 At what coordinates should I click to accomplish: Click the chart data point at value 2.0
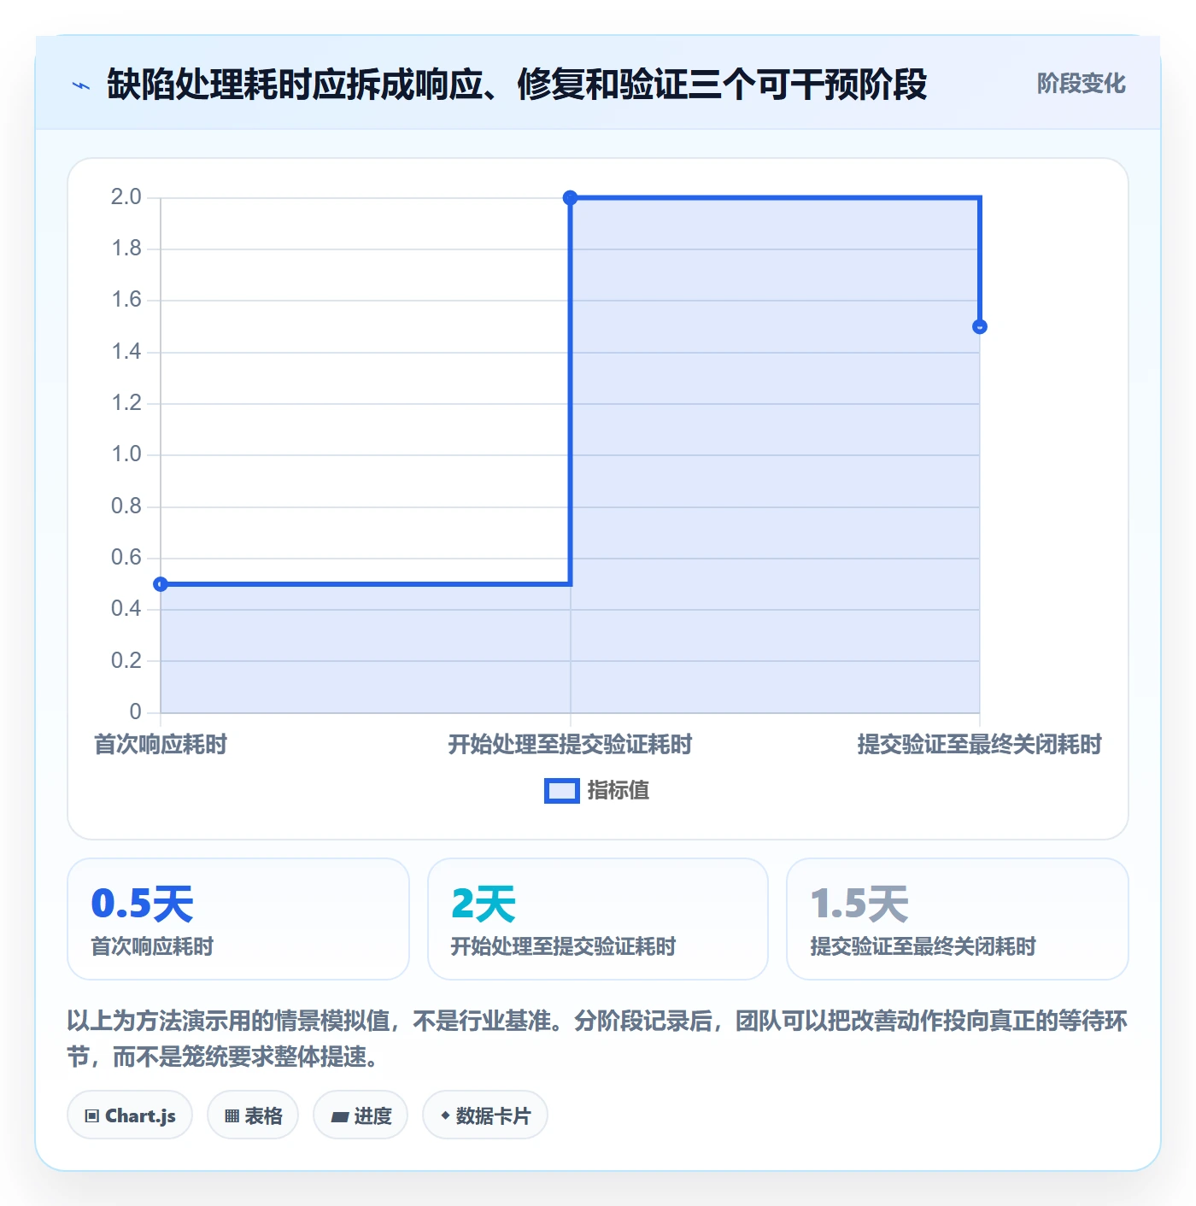pos(571,198)
